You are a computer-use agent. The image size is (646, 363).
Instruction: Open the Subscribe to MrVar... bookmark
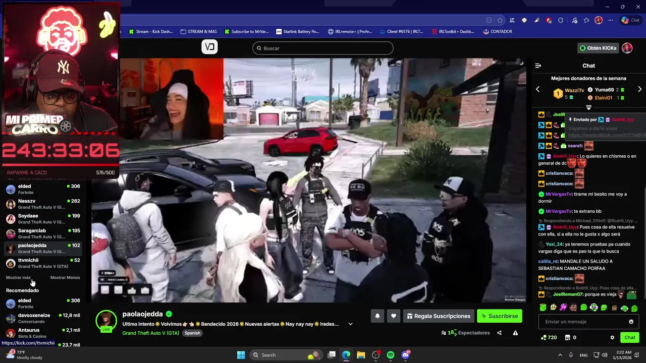click(247, 31)
